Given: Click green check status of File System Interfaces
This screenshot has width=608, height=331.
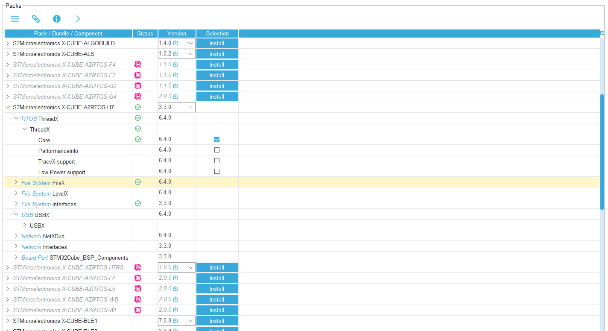Looking at the screenshot, I should click(x=137, y=203).
